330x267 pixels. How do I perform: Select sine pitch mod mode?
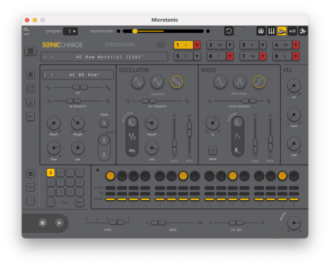click(132, 136)
